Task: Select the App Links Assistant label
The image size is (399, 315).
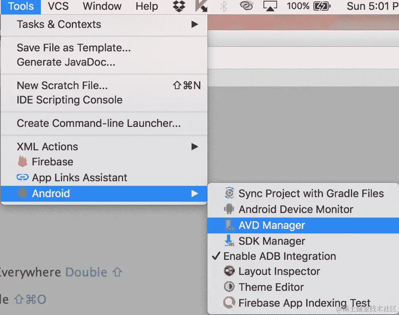Action: (x=79, y=178)
